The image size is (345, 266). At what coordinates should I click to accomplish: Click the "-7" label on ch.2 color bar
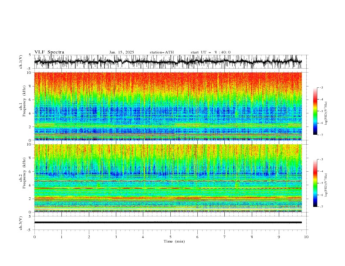[321, 207]
